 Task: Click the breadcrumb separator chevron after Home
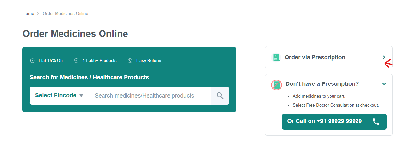[x=38, y=14]
